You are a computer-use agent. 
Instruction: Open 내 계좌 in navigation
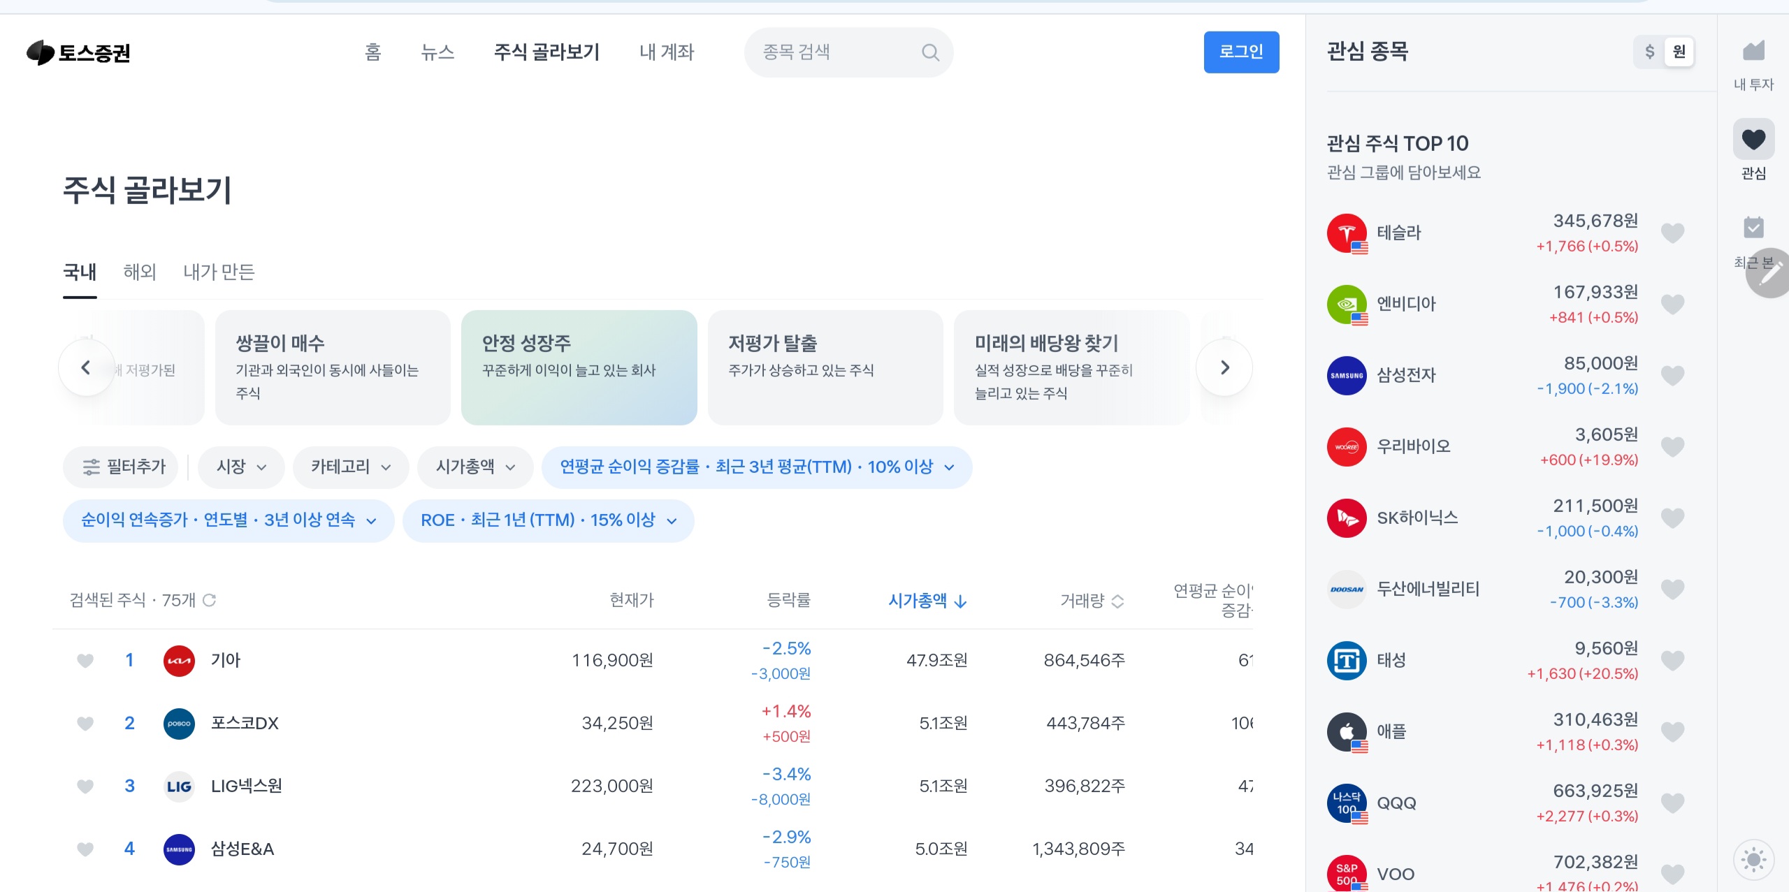667,52
